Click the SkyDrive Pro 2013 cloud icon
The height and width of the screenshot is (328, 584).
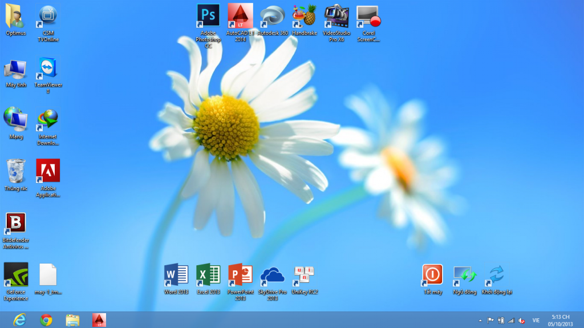coord(272,276)
